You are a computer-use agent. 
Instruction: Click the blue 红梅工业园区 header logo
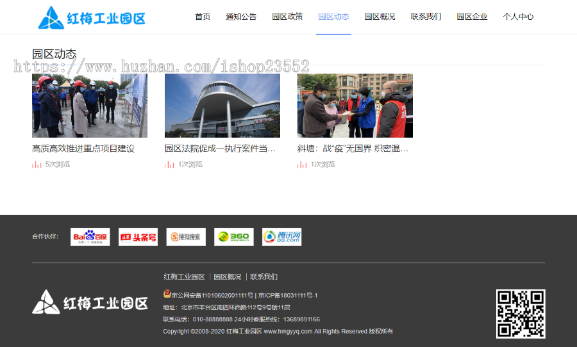coord(92,17)
